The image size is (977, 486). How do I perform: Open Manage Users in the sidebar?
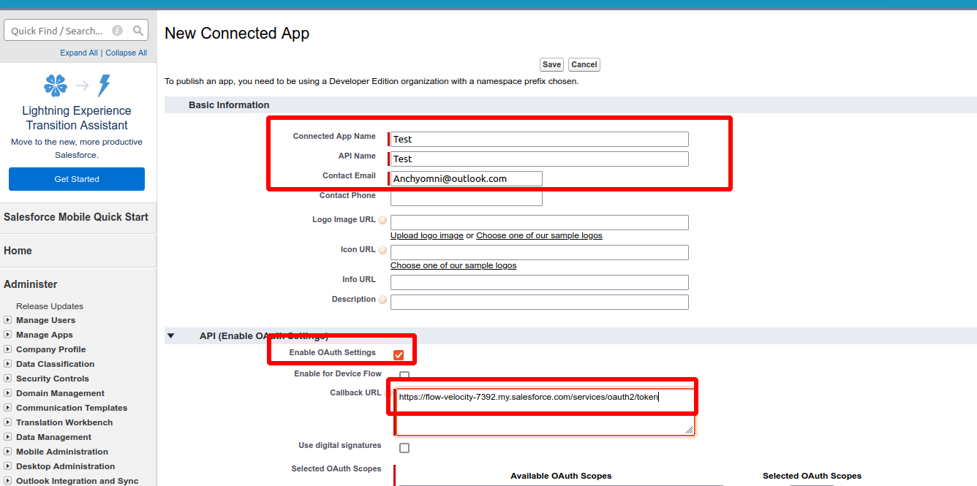(45, 320)
